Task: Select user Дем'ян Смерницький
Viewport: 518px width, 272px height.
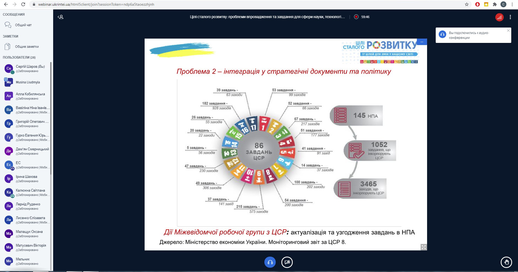Action: click(26, 151)
